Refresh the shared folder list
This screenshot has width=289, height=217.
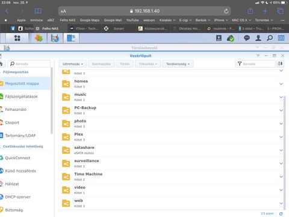point(281,214)
